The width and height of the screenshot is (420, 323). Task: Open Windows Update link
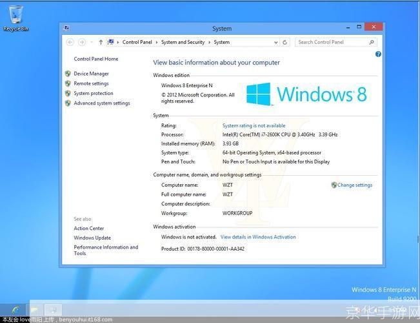coord(92,238)
